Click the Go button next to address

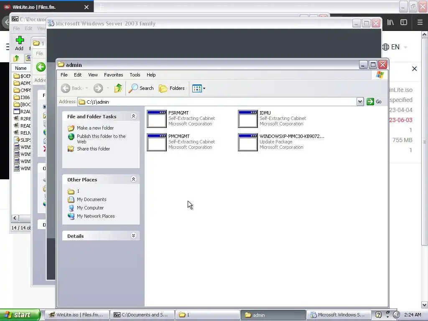[x=374, y=102]
